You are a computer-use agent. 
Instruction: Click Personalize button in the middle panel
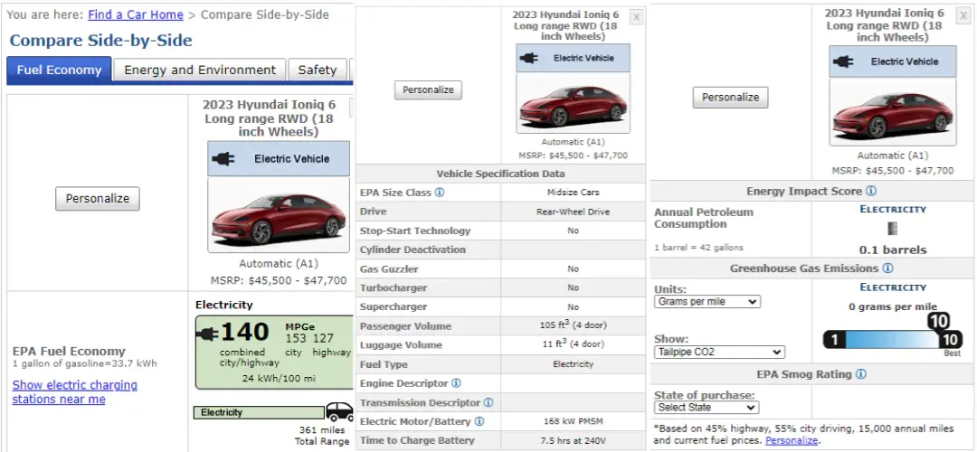[x=428, y=89]
